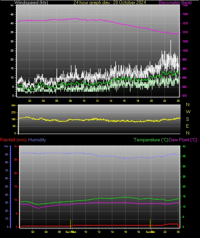
Task: Click the Humidity legend label
Action: (37, 140)
